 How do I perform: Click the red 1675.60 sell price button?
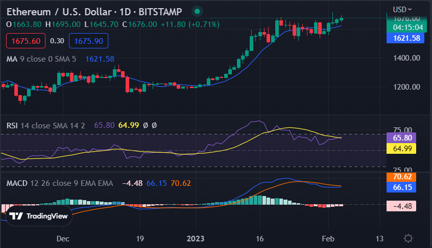point(26,41)
